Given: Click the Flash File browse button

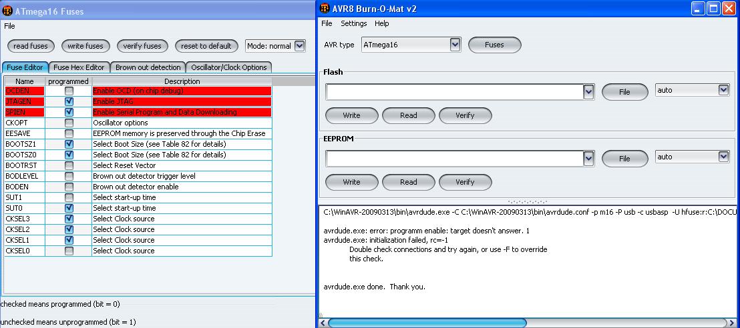Looking at the screenshot, I should click(625, 92).
